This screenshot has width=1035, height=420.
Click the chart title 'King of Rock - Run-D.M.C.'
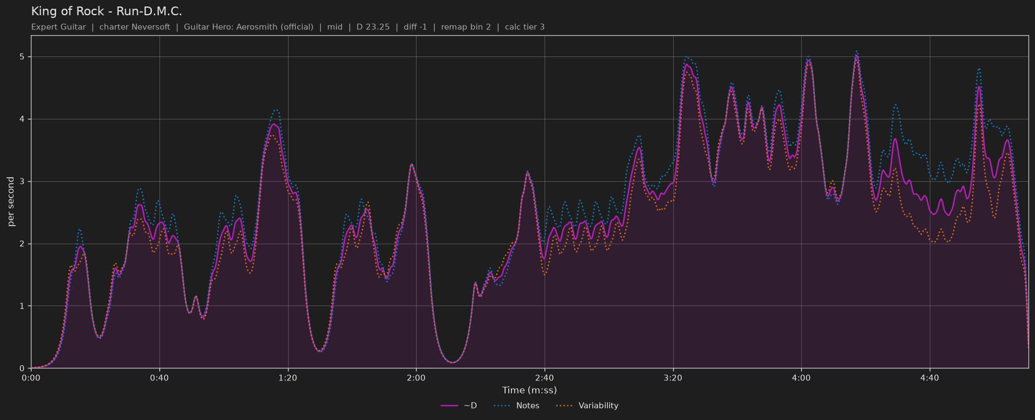106,11
